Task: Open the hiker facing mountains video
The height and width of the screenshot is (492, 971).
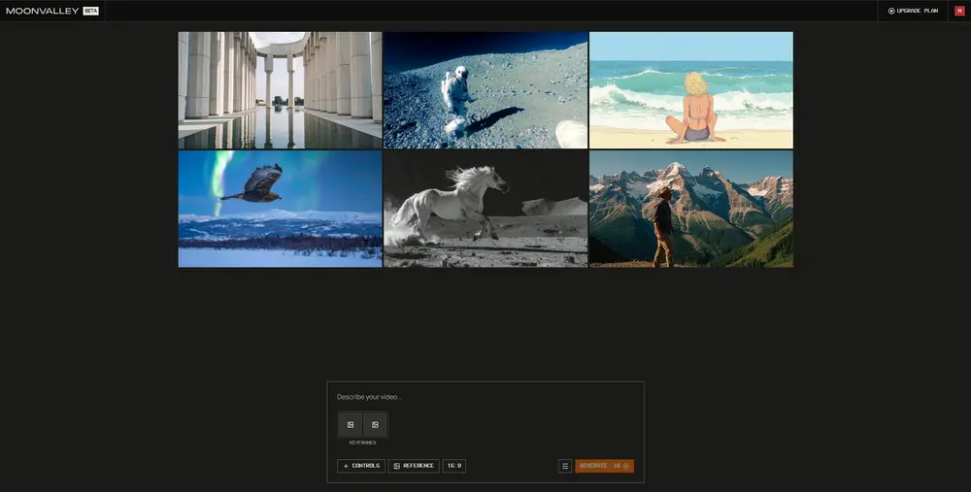Action: coord(691,210)
